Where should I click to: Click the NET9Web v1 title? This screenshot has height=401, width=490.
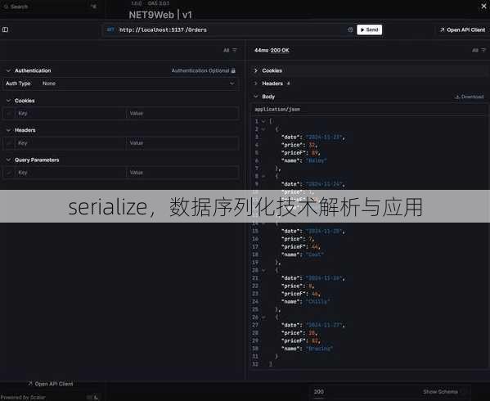[160, 15]
